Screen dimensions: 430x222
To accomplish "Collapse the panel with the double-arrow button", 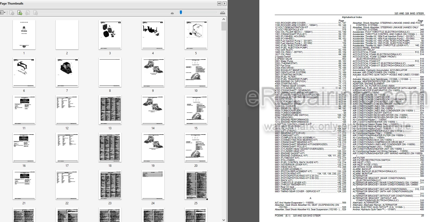I will (x=219, y=3).
